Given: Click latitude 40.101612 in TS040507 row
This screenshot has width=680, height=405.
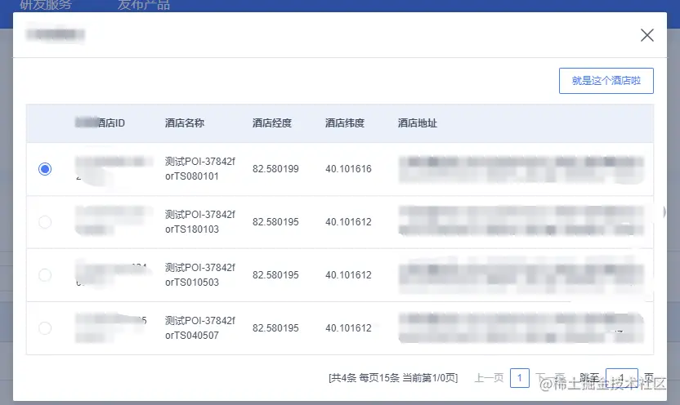Looking at the screenshot, I should tap(348, 328).
